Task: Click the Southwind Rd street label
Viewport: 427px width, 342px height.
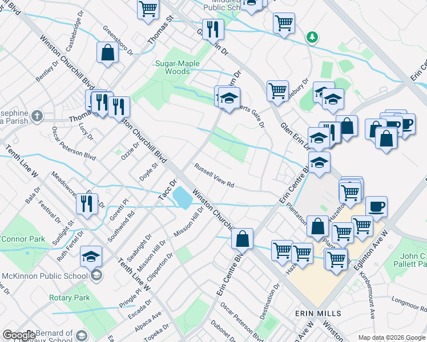Action: [x=121, y=226]
